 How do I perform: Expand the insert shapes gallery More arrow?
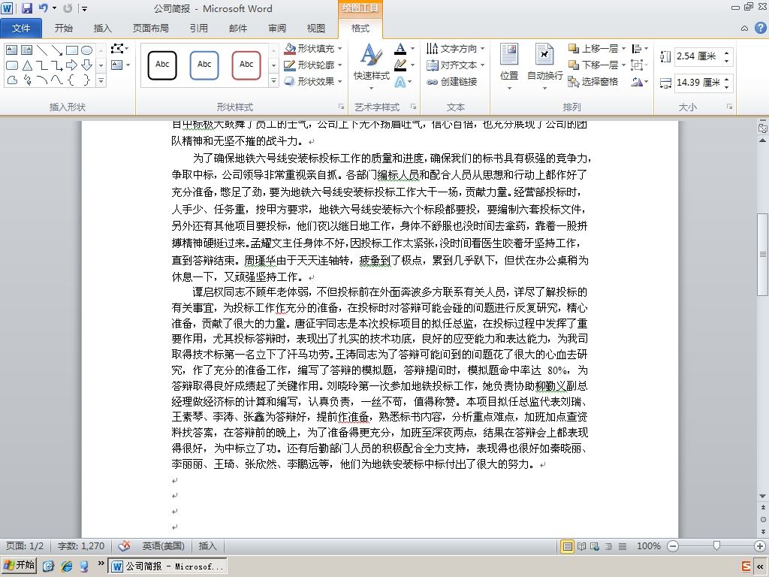click(x=101, y=80)
